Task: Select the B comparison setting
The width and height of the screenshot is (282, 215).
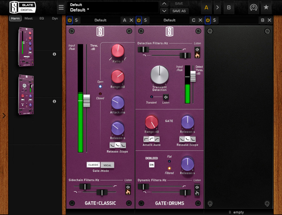Action: (x=229, y=7)
